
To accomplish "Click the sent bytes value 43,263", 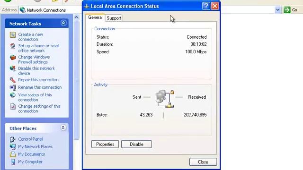I will (146, 115).
